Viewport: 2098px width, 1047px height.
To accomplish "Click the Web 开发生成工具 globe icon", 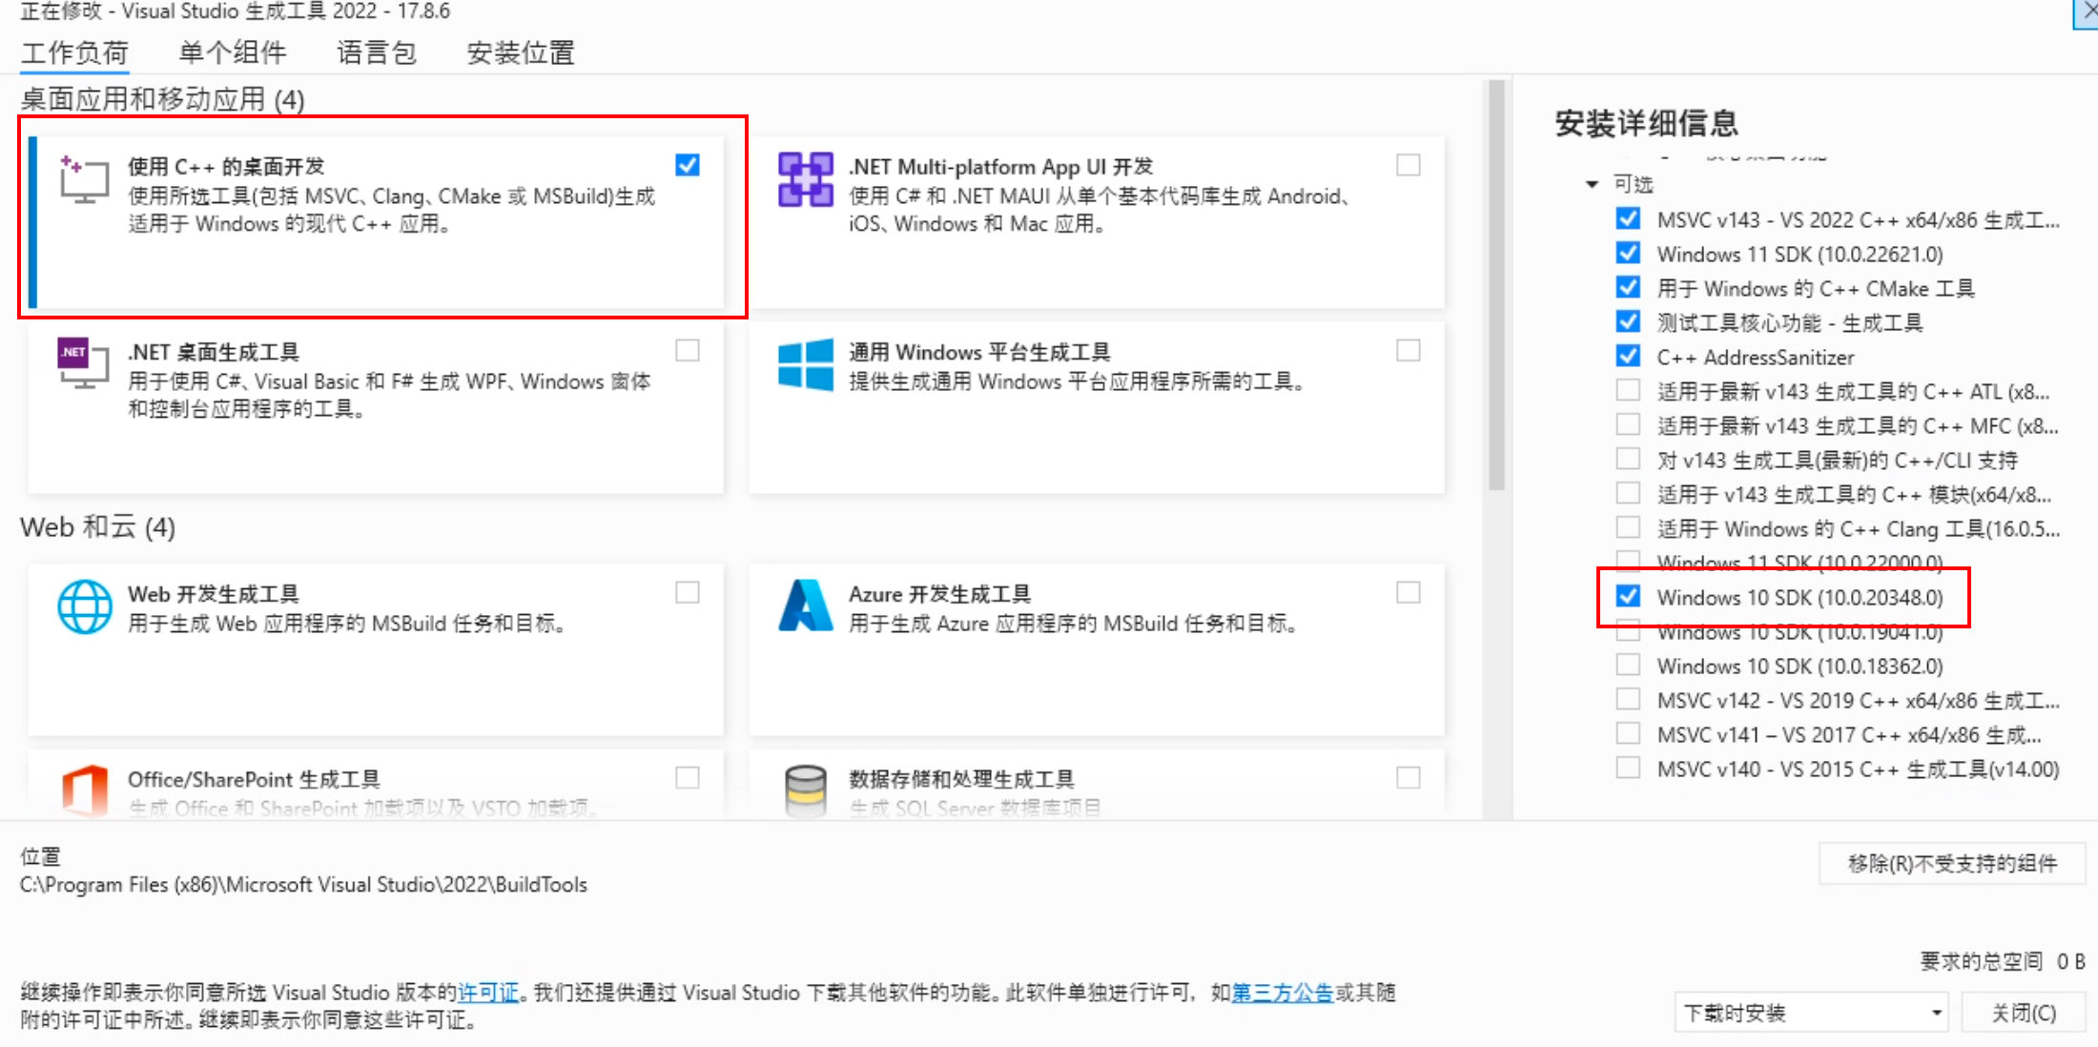I will [x=84, y=606].
